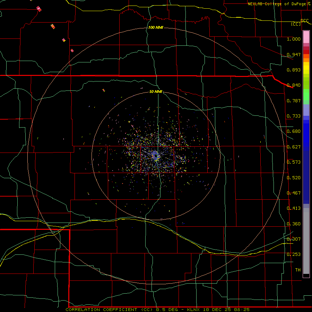Click the DCC label above the legend

[x=304, y=21]
